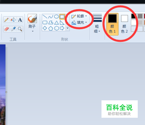Select the Magnifier tool
Screen dimensions: 145x125
20,29
